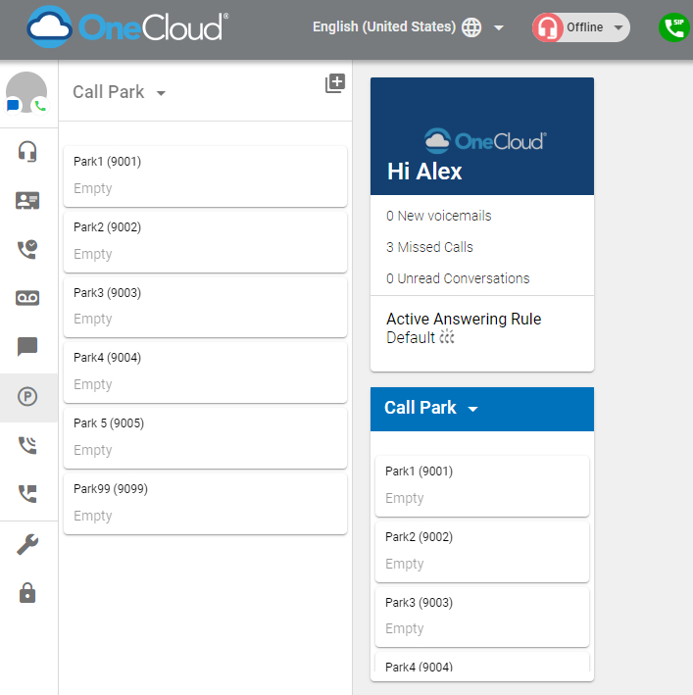
Task: Click the ringing icon beside Default
Action: (x=447, y=337)
